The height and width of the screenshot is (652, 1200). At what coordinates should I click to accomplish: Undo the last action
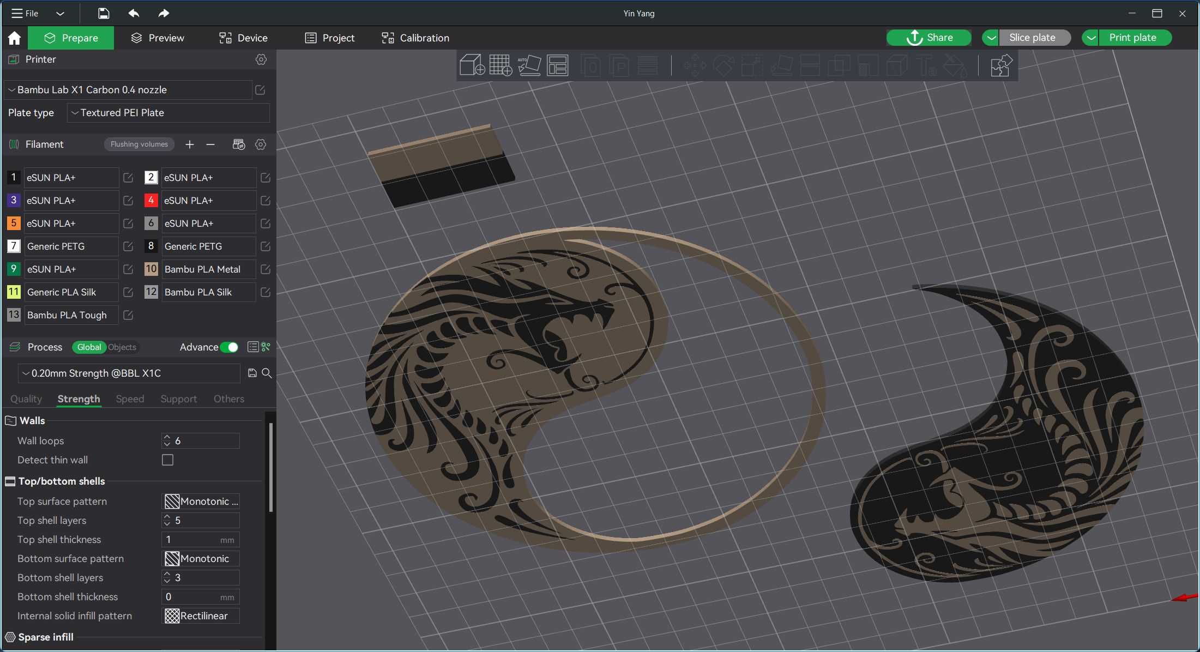134,14
